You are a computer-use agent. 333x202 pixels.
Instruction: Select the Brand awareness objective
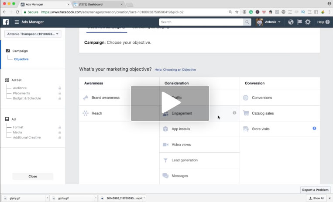click(x=119, y=98)
